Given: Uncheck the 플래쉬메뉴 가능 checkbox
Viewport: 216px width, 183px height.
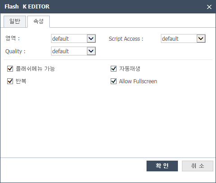Looking at the screenshot, I should point(10,69).
